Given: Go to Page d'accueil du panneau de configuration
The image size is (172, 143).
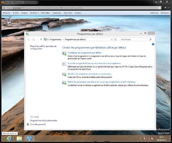Looking at the screenshot, I should (x=43, y=47).
